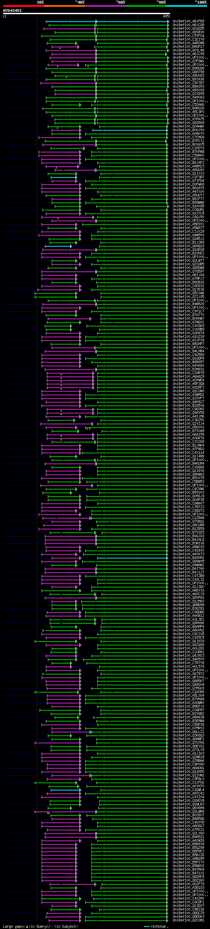Click UniRef100_C4XZM0 label
Screen dimensions: 210x929
tap(188, 898)
